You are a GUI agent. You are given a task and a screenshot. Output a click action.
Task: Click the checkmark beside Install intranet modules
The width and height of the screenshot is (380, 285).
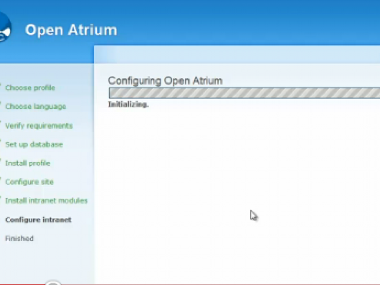(1, 200)
